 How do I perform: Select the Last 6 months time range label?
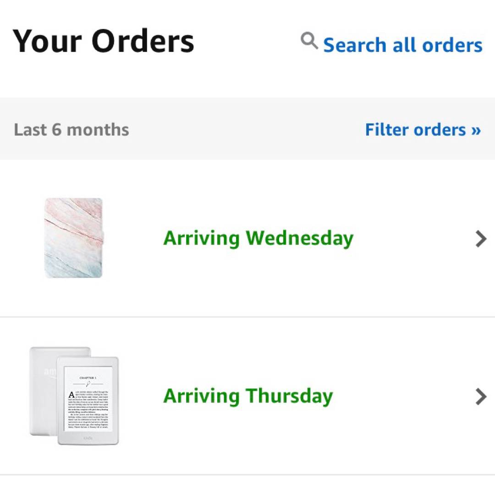pos(71,130)
